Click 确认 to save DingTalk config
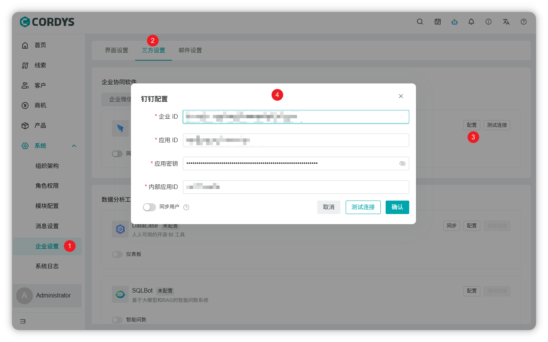The width and height of the screenshot is (548, 342). [x=397, y=207]
